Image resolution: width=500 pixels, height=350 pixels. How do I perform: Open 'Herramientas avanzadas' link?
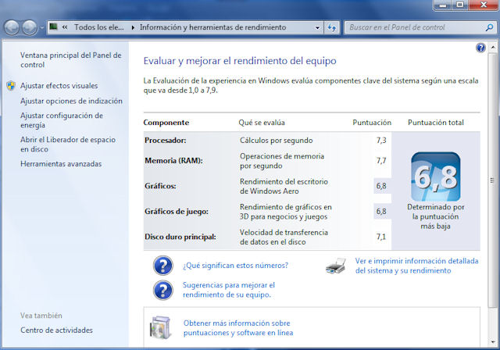(61, 164)
